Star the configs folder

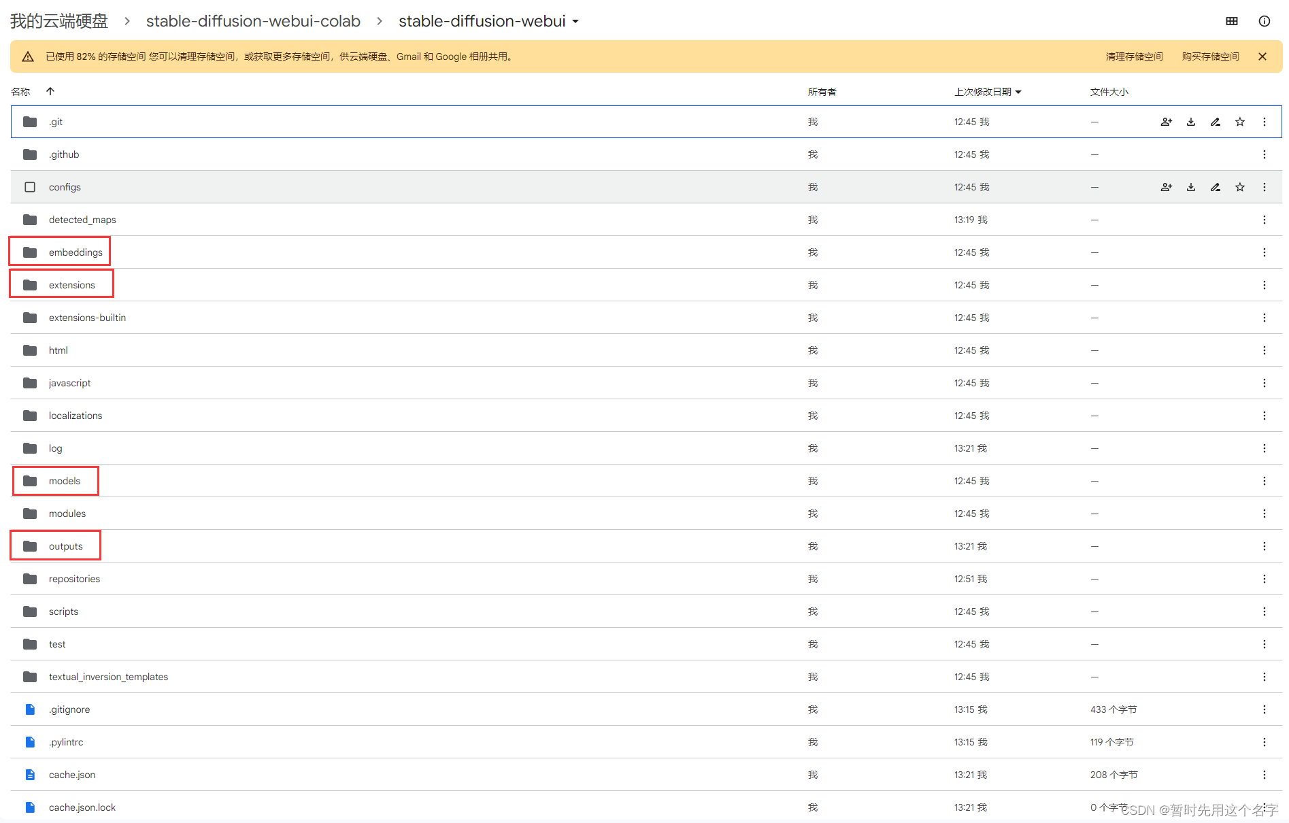coord(1239,187)
